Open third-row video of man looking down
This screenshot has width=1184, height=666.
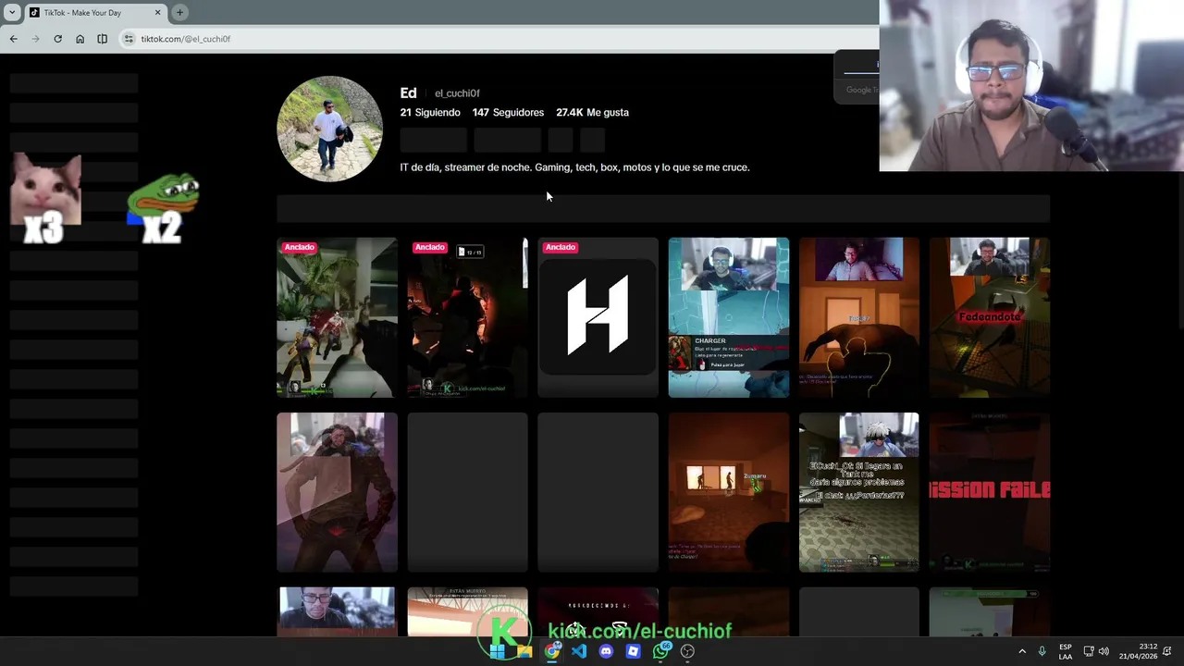337,611
